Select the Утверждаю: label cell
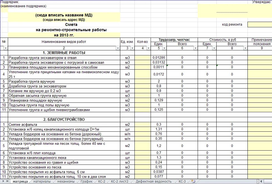Screen dimensions: 272x184 click(x=262, y=2)
